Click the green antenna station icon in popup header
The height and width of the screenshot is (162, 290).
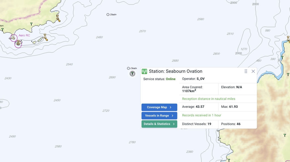(144, 71)
